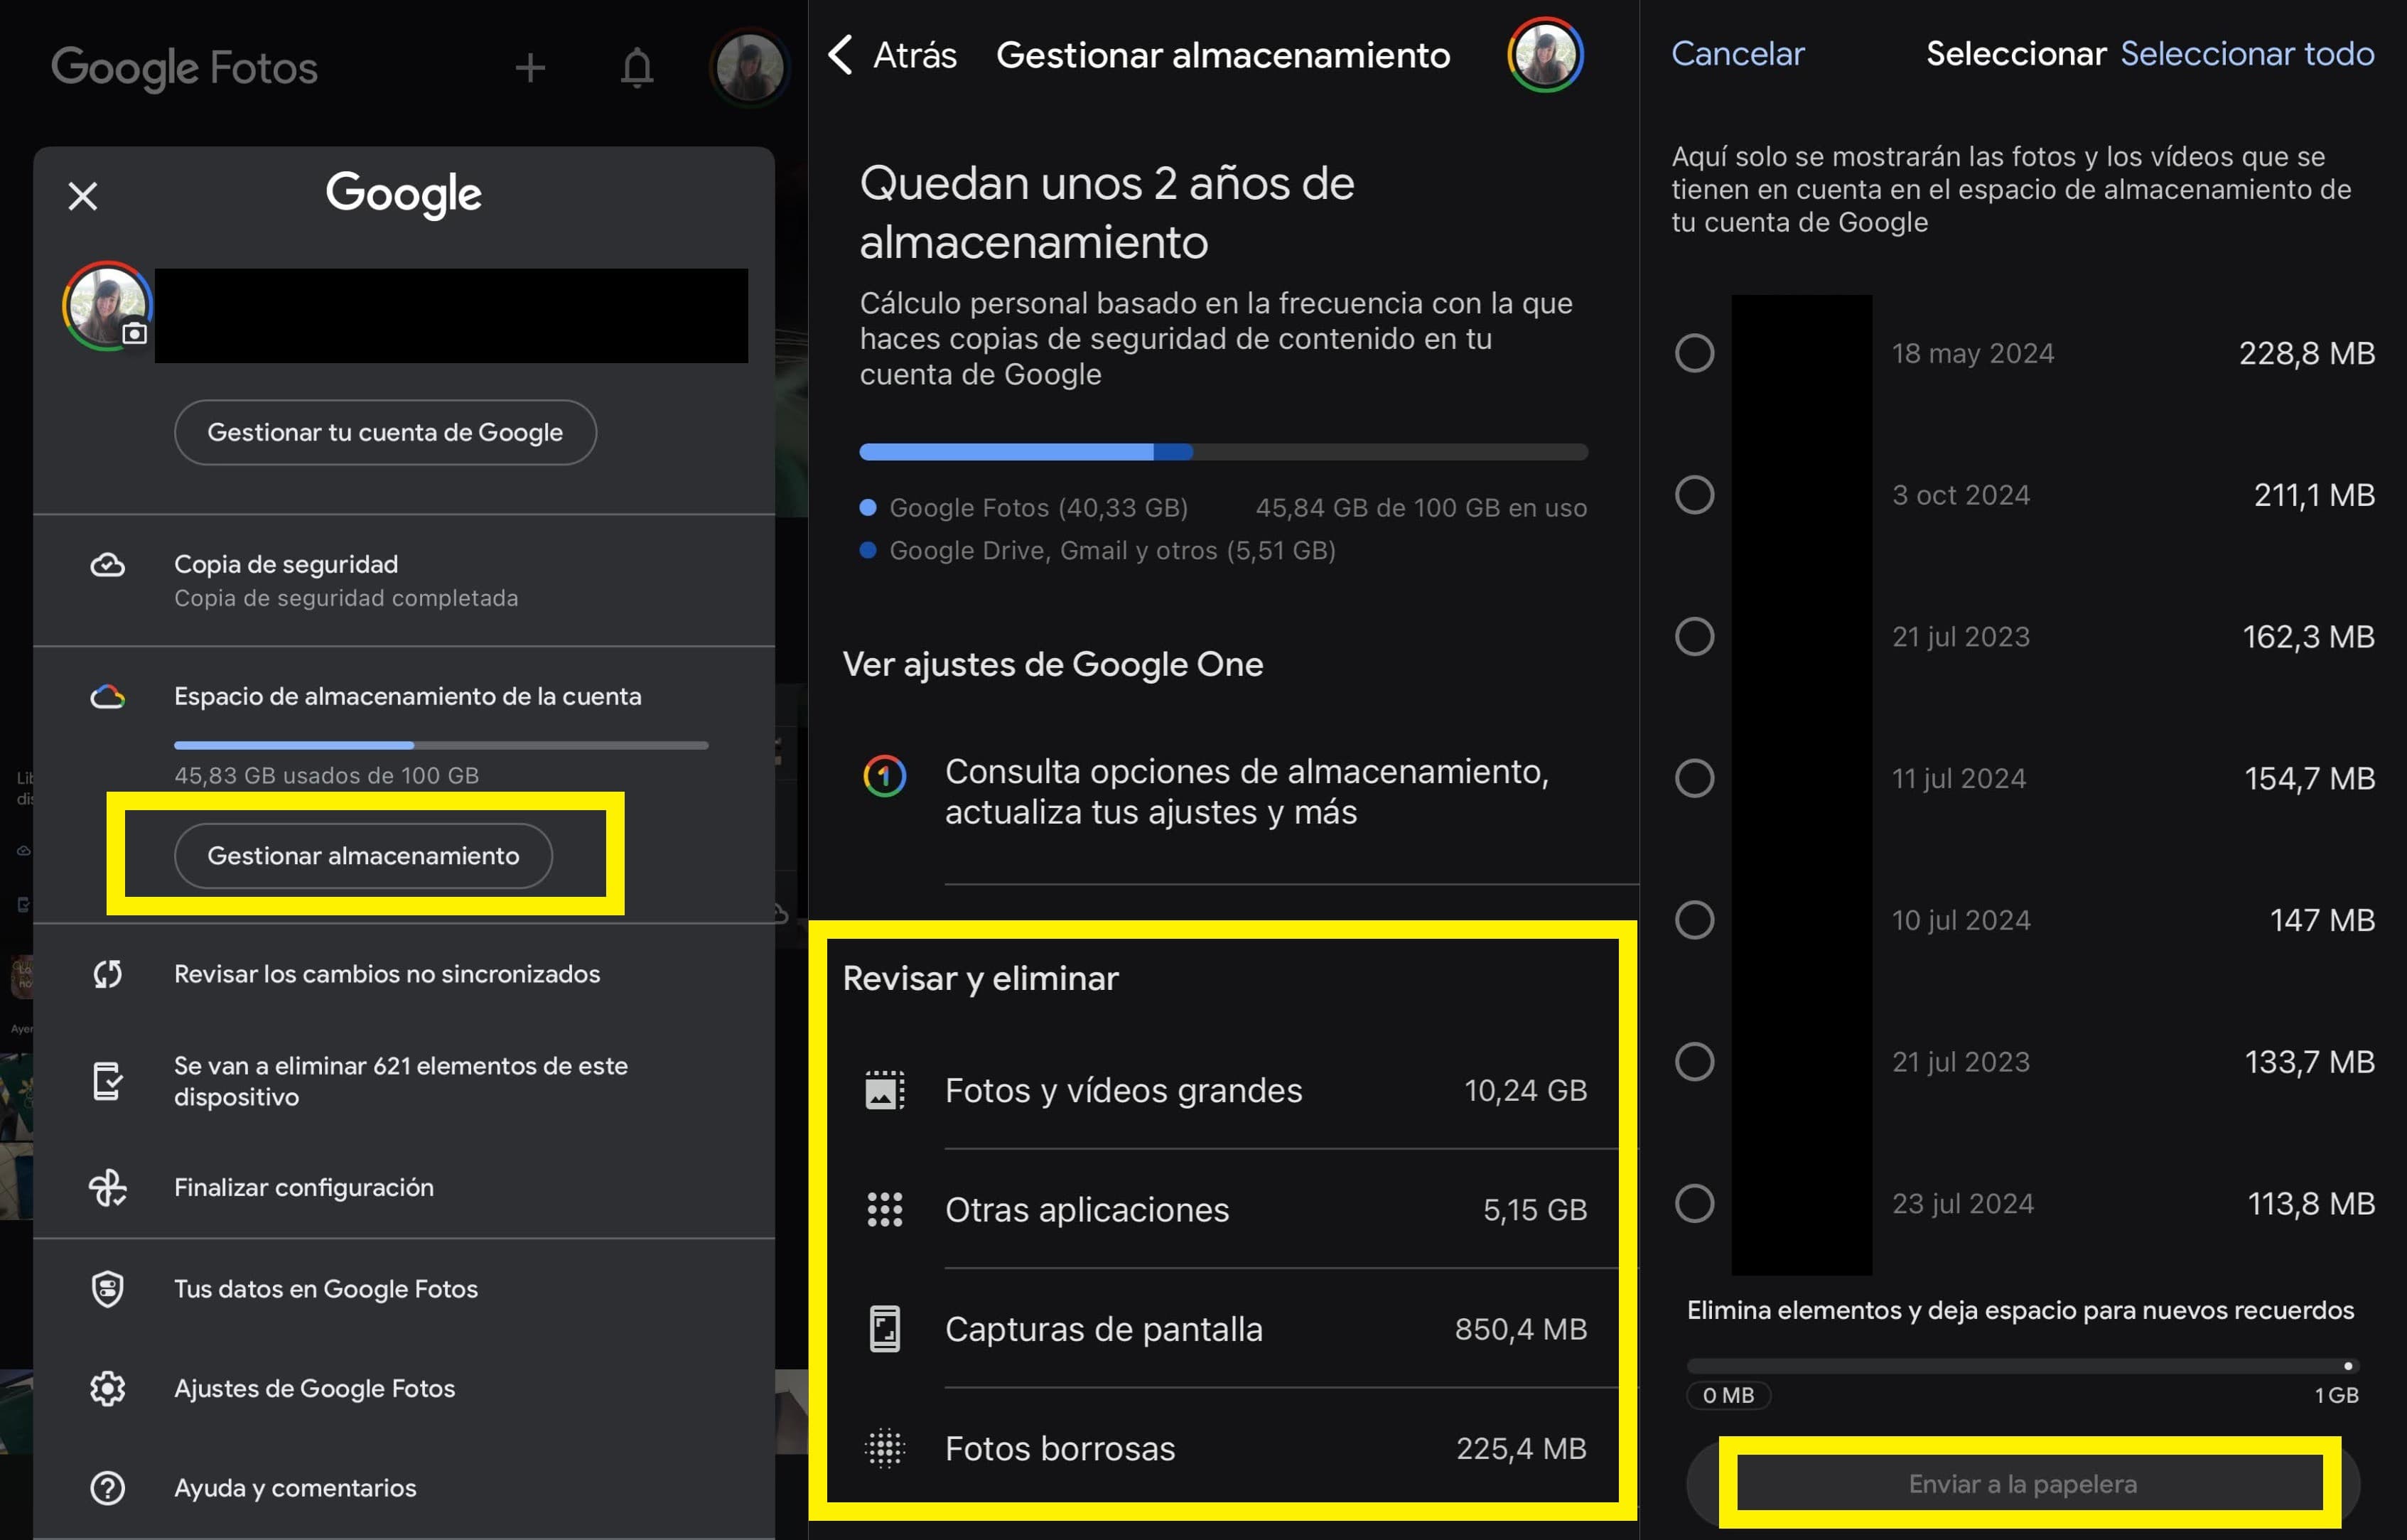Select the 10 jul 2024 item radio
2407x1540 pixels.
click(x=1695, y=920)
